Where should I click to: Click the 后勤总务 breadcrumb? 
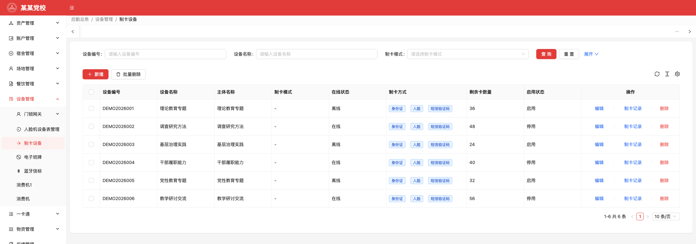pos(80,19)
